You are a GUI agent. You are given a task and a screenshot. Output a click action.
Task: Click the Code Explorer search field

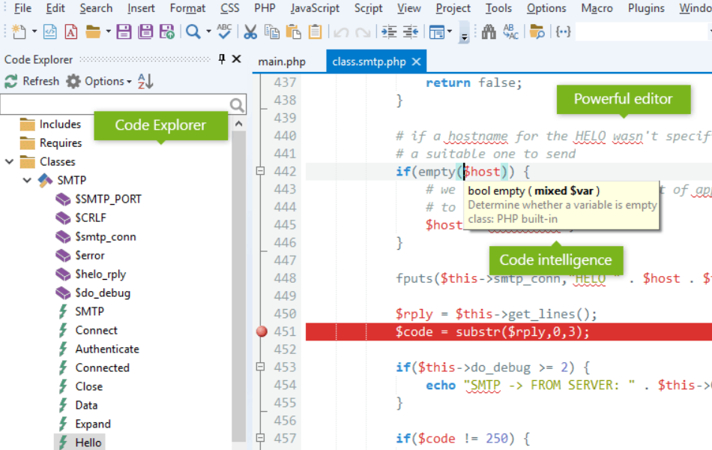pyautogui.click(x=115, y=105)
